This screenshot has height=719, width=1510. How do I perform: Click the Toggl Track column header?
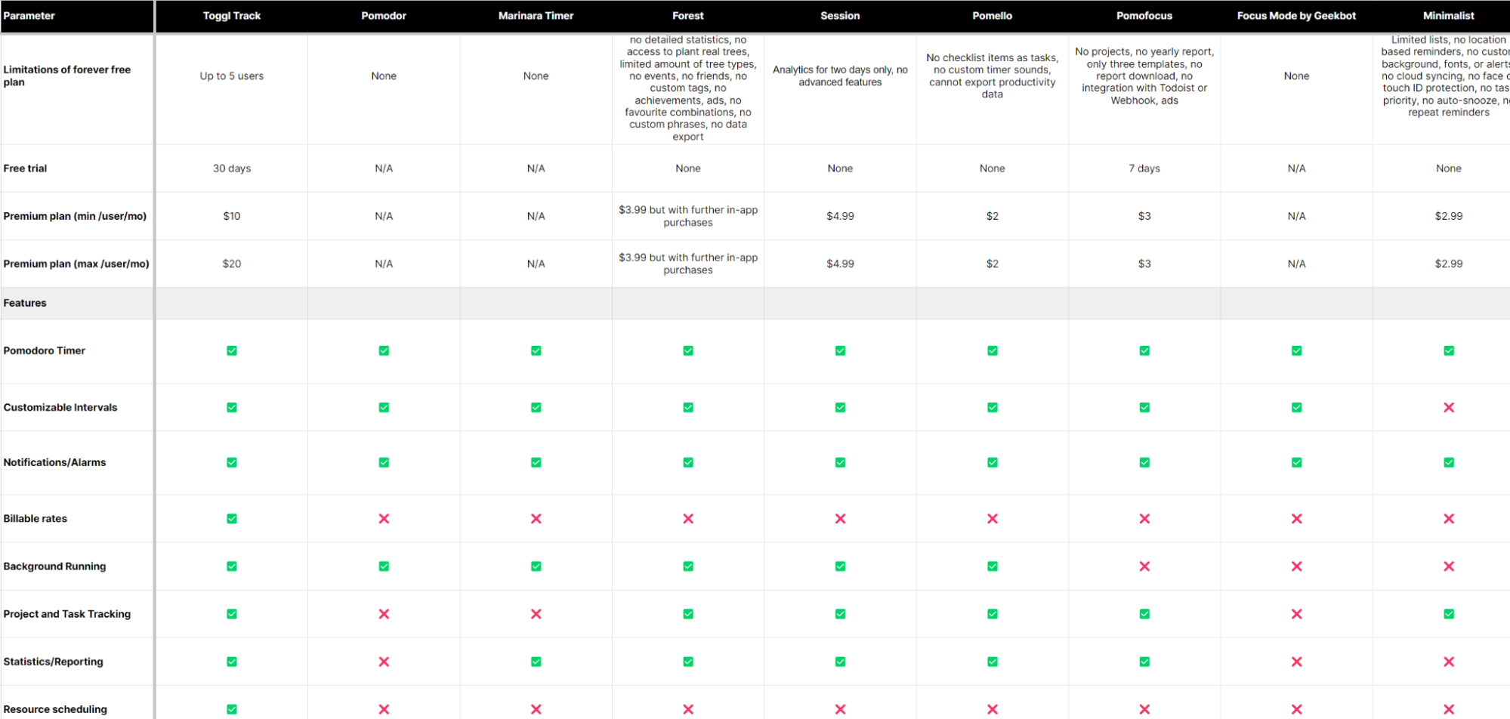232,16
